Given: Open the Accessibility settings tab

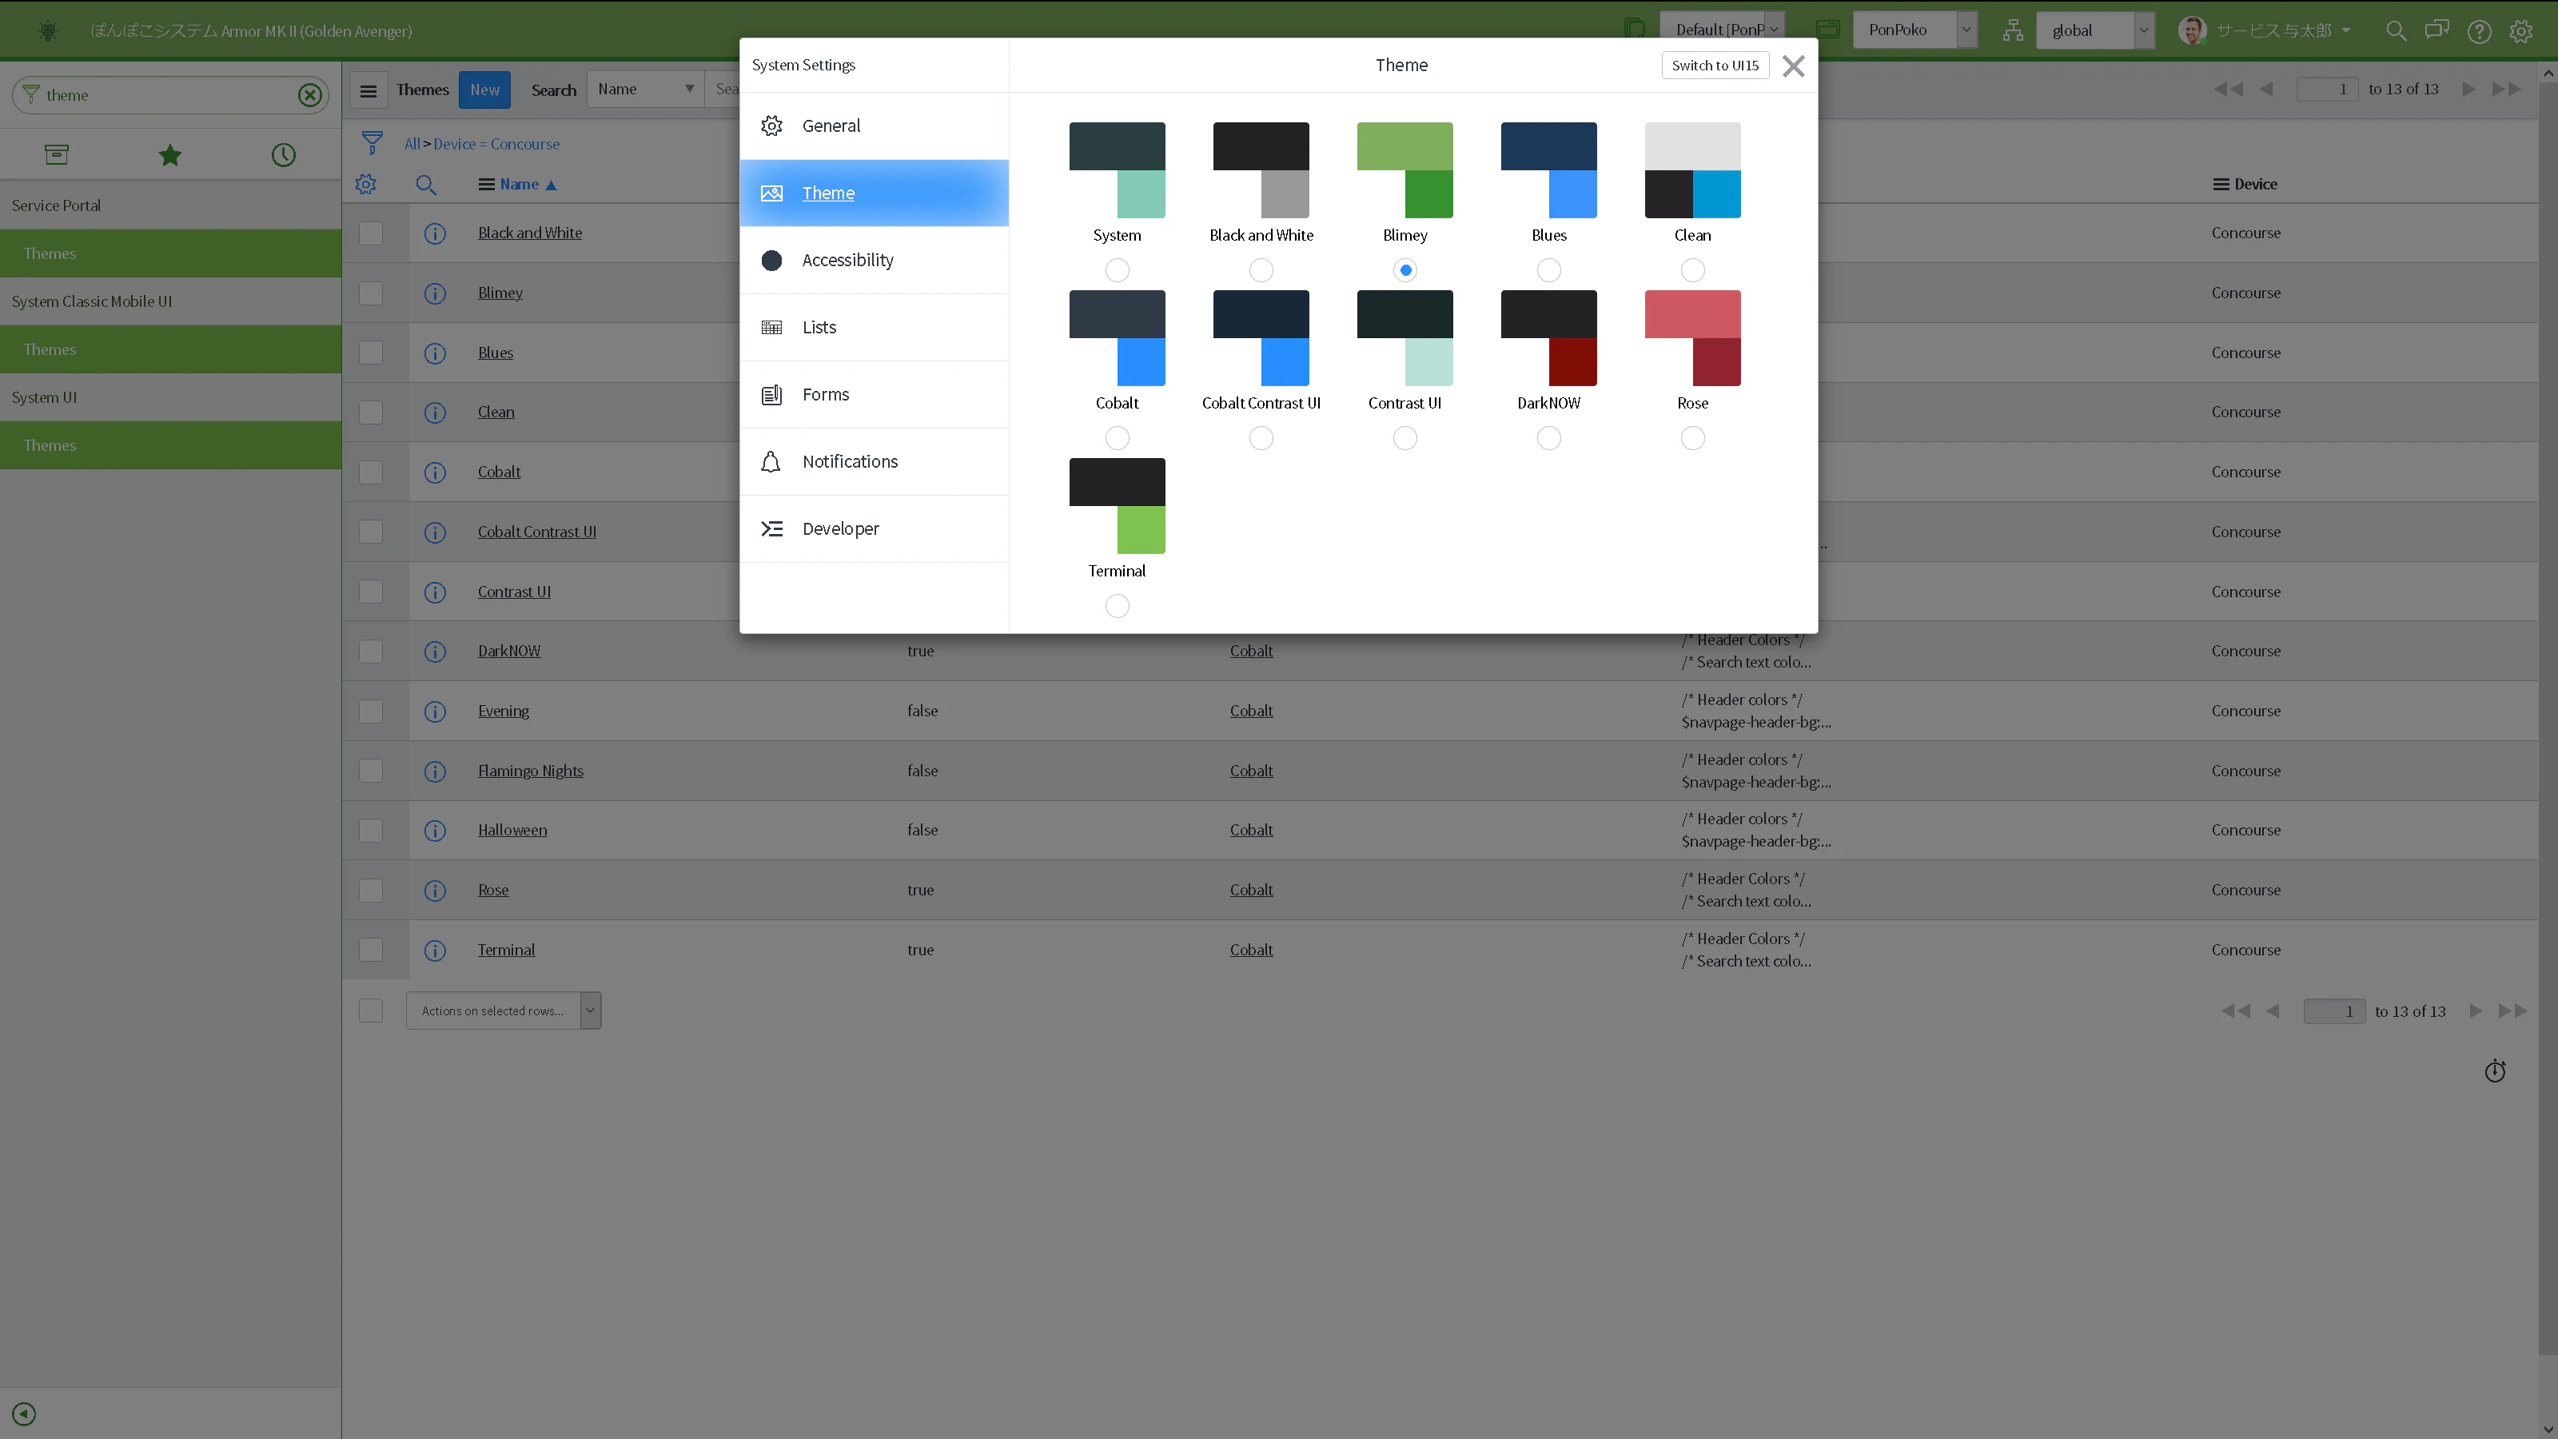Looking at the screenshot, I should click(x=874, y=260).
